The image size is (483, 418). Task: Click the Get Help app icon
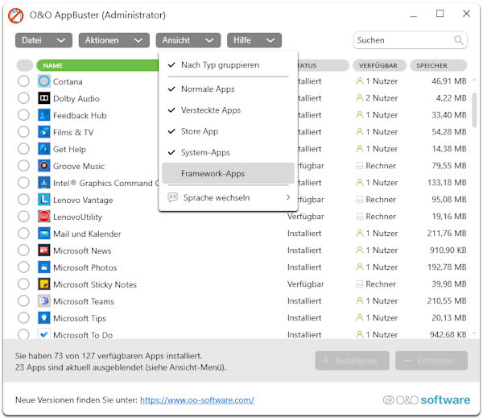pos(44,149)
